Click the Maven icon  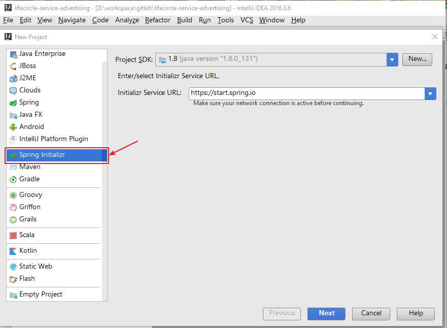pos(13,168)
